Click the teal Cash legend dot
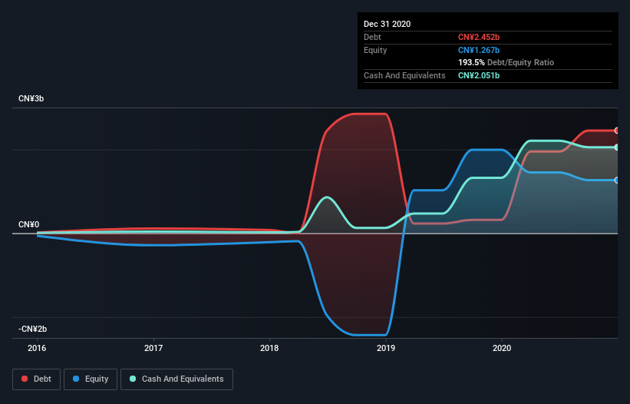630x404 pixels. [133, 379]
